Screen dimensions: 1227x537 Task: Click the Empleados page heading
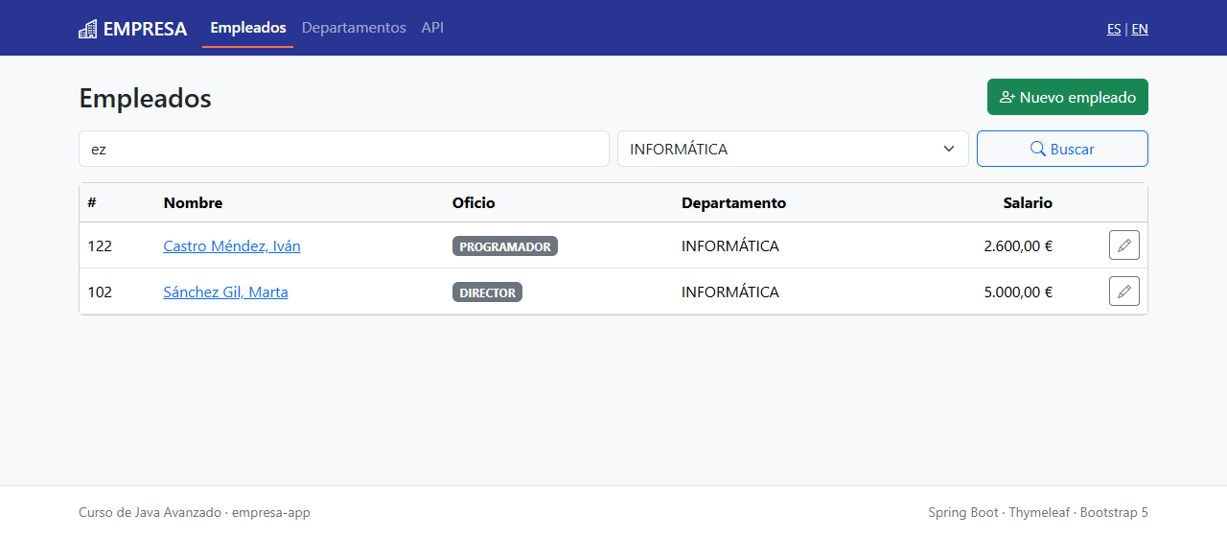click(145, 98)
